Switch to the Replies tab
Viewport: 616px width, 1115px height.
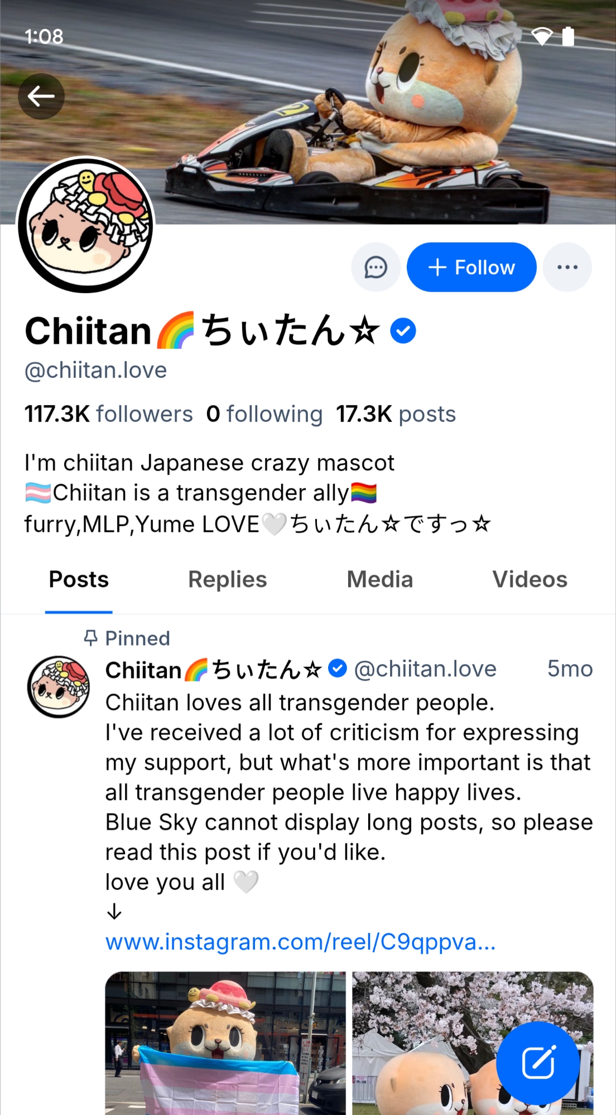[x=227, y=580]
